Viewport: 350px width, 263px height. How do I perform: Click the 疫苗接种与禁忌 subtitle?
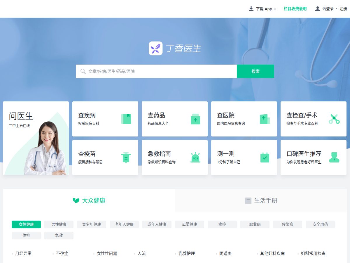90,162
